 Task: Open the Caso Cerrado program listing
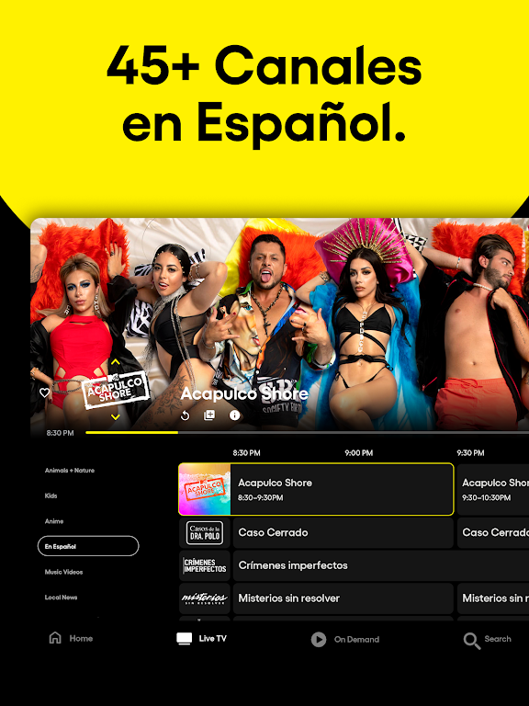pyautogui.click(x=343, y=532)
